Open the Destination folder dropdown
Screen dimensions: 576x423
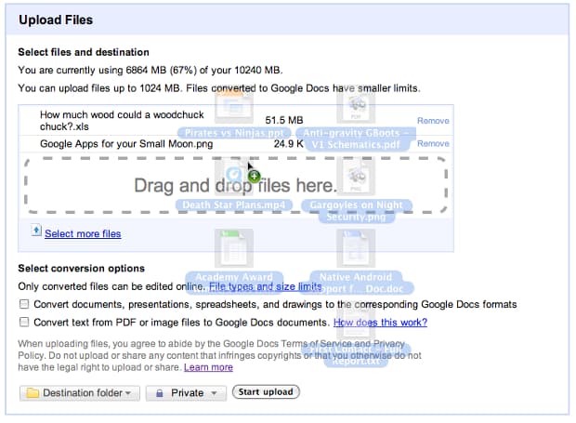click(x=80, y=393)
